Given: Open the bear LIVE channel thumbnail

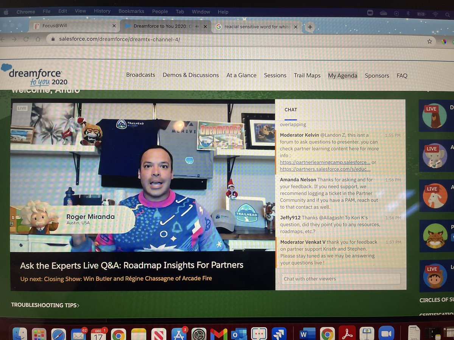Looking at the screenshot, I should point(435,116).
